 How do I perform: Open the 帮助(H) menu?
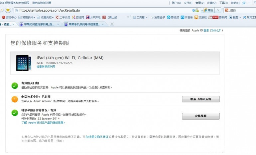[x=235, y=3]
